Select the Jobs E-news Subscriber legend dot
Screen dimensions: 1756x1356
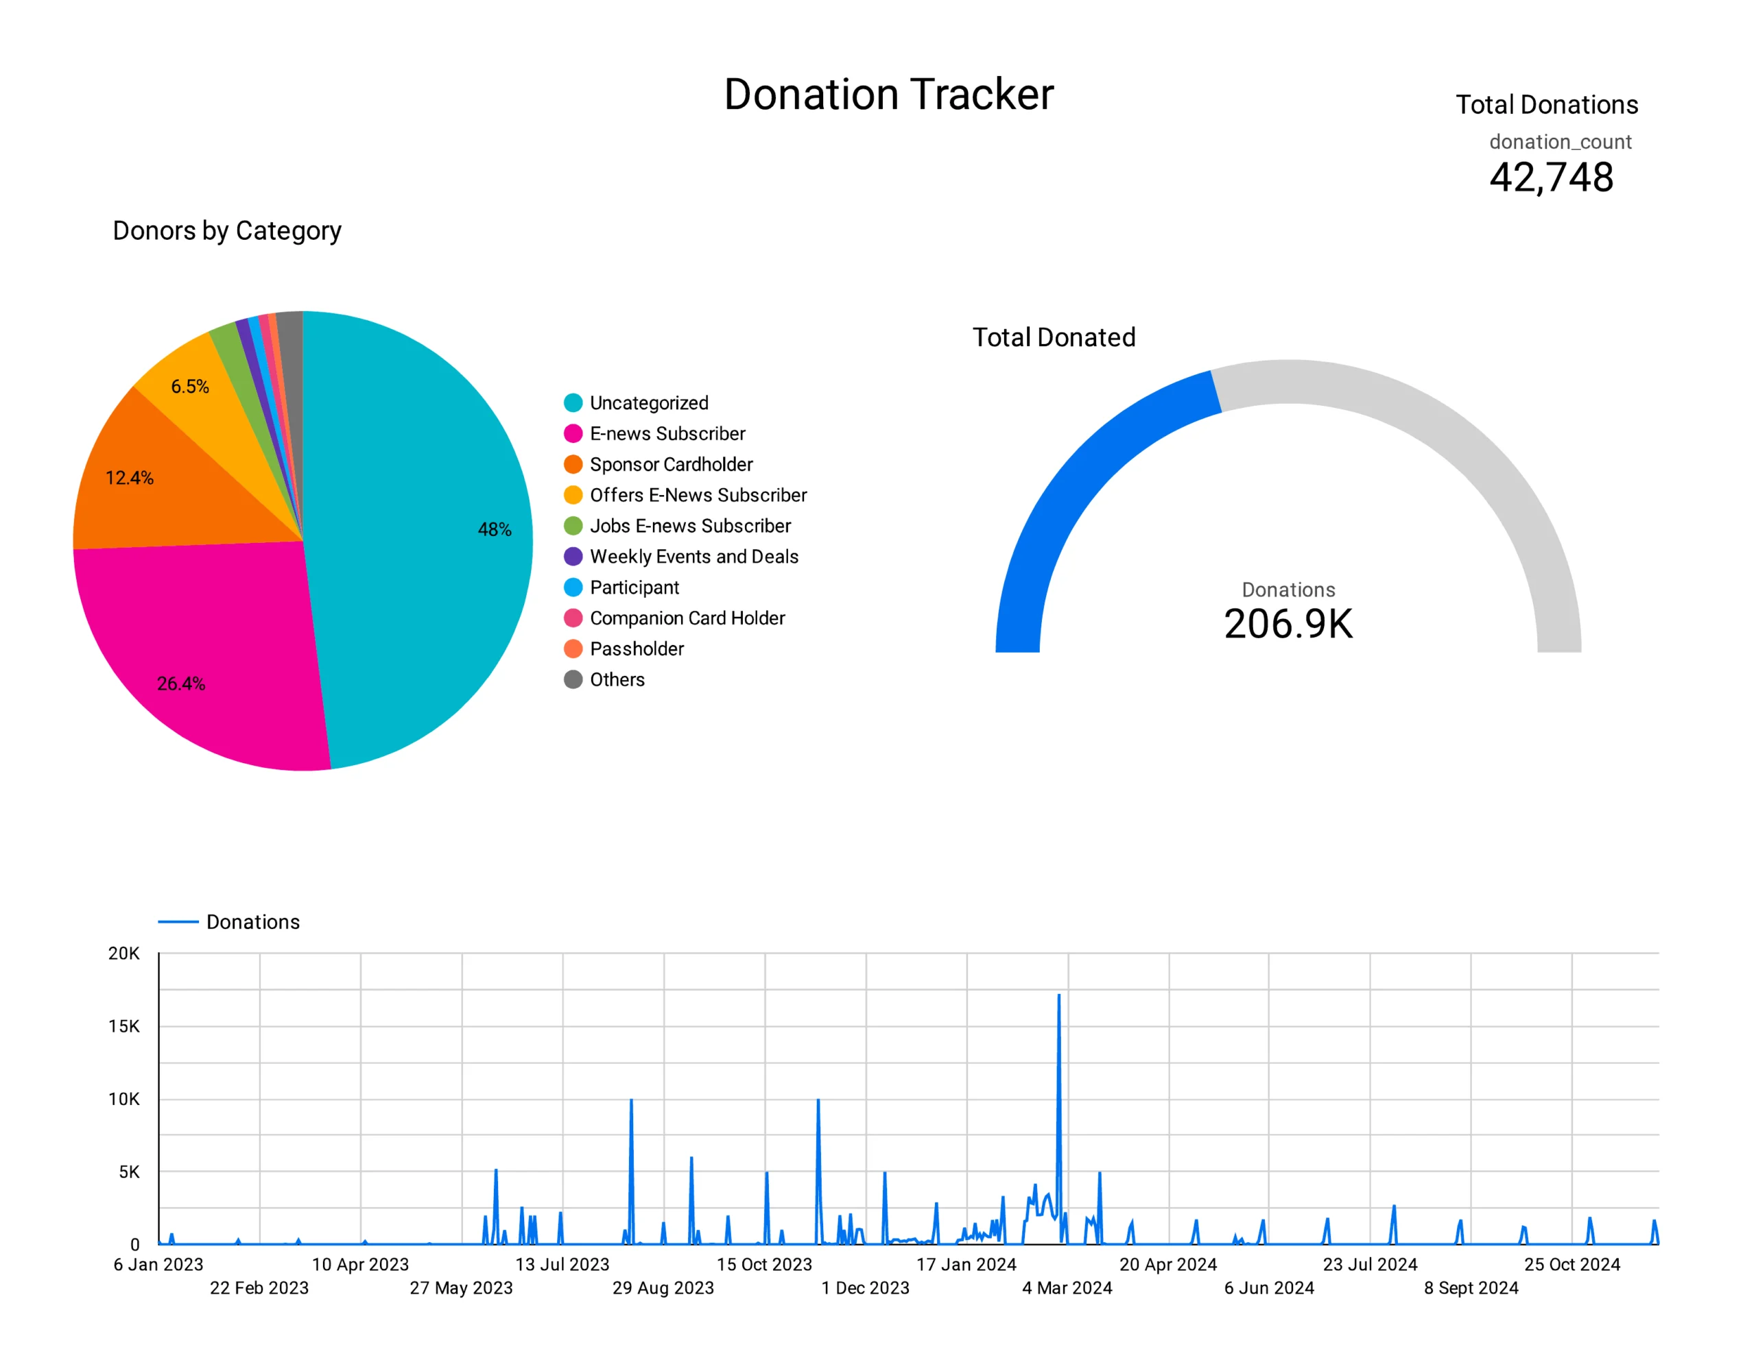574,526
